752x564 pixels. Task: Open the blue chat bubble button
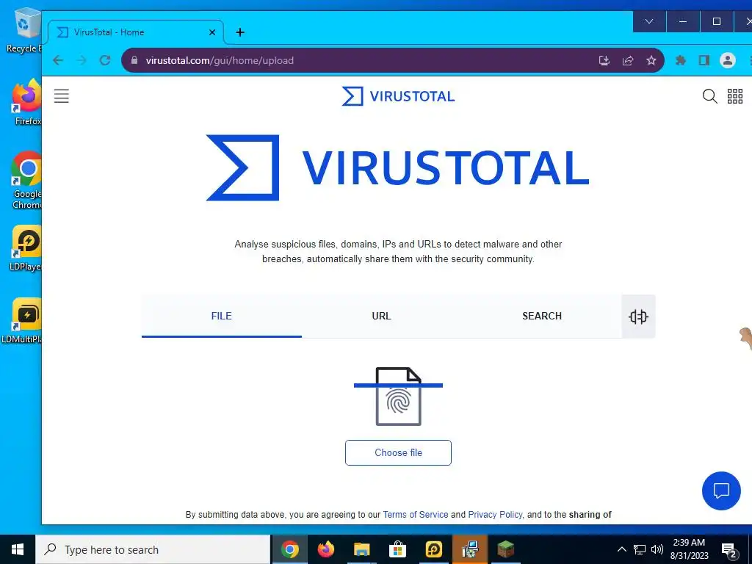pyautogui.click(x=721, y=491)
